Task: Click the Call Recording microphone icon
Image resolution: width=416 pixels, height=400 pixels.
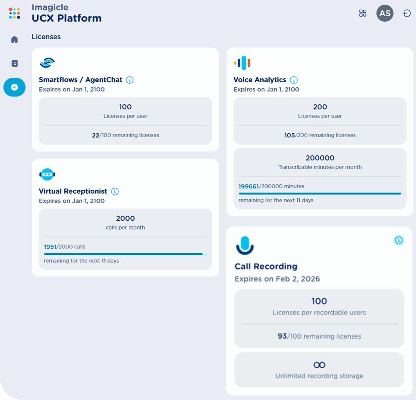Action: (x=245, y=245)
